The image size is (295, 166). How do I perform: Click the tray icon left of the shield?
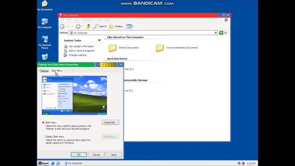[239, 163]
